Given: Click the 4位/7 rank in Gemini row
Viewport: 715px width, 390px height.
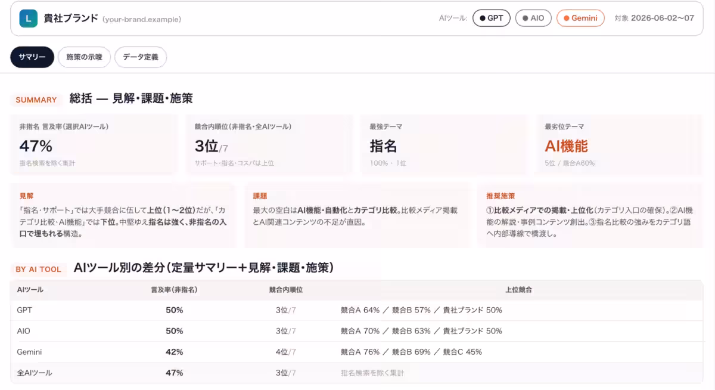Looking at the screenshot, I should point(286,352).
